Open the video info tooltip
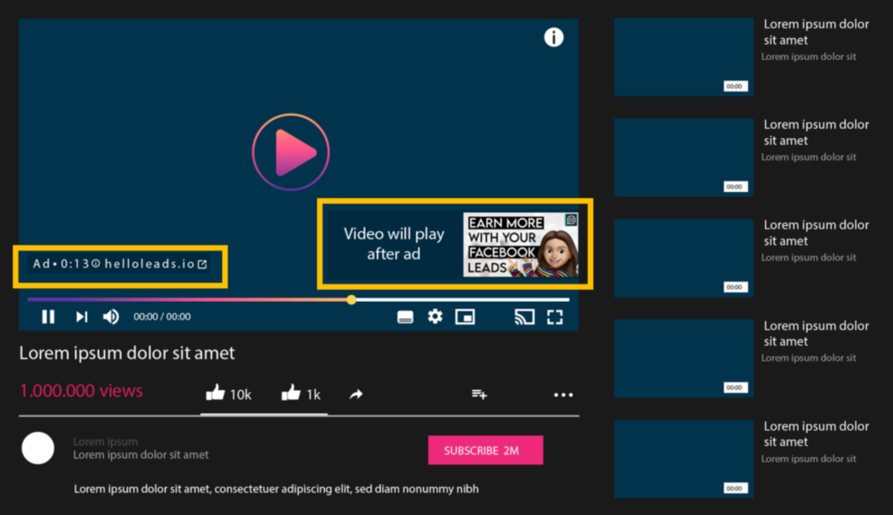893x515 pixels. coord(554,37)
